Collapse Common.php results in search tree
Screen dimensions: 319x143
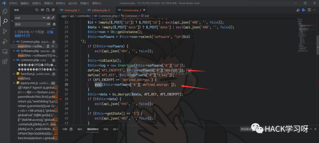(14, 42)
